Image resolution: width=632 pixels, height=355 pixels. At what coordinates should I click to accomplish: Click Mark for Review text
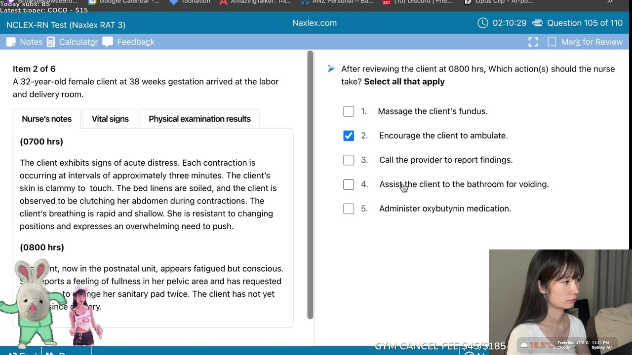pyautogui.click(x=592, y=42)
